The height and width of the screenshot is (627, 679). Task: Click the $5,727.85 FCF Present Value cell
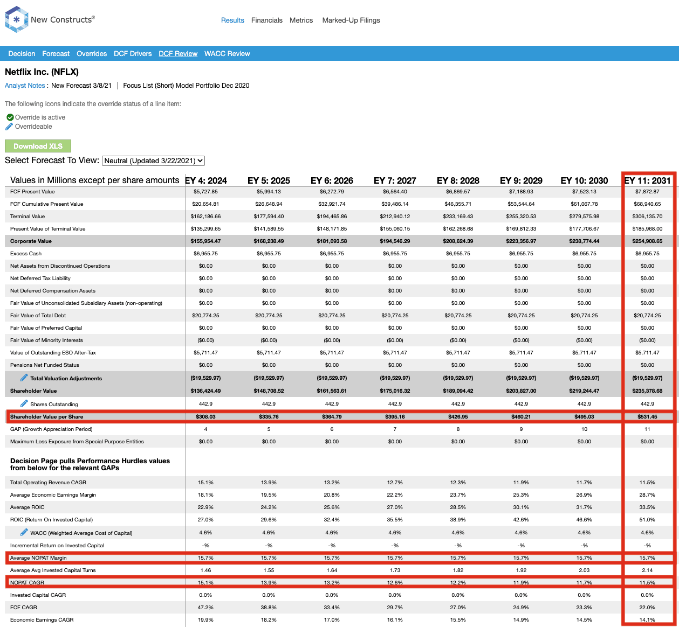[x=205, y=192]
